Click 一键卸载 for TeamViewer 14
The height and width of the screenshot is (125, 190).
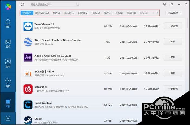[x=173, y=26]
